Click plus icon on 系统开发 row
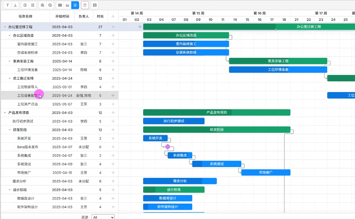Viewport: 355px width, 219px height. click(x=113, y=139)
